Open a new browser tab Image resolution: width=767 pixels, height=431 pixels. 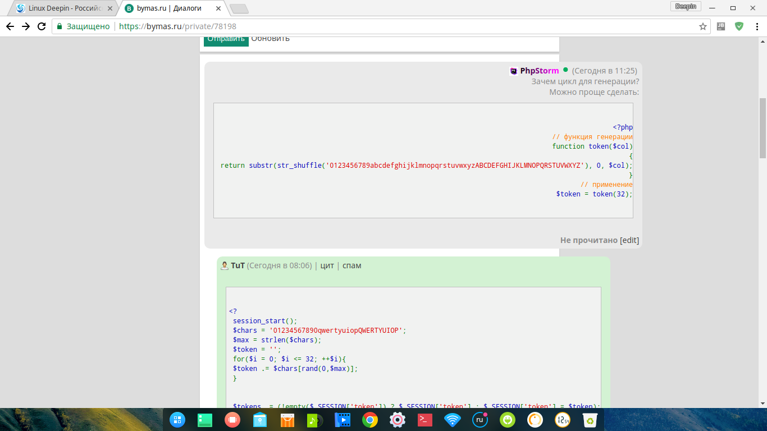pyautogui.click(x=239, y=9)
